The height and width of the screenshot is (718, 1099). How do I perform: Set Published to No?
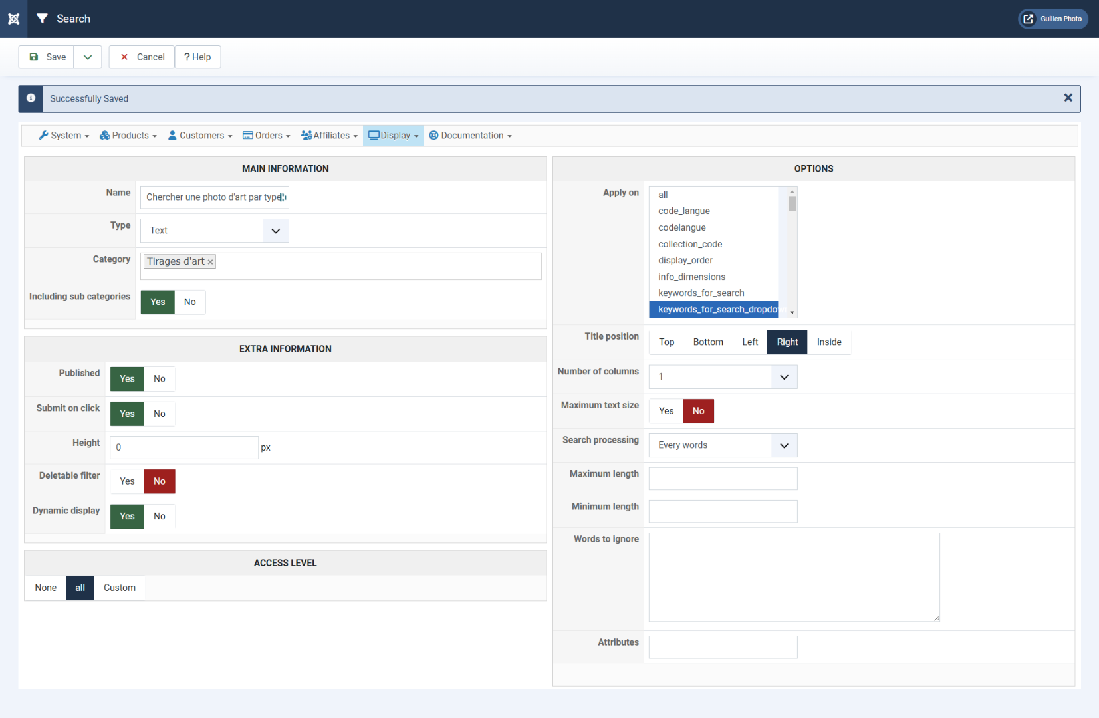pos(160,379)
